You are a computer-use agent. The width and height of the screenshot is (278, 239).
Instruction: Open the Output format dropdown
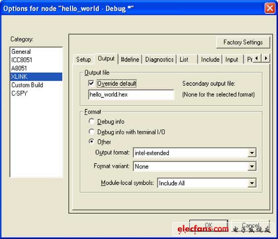(x=252, y=153)
